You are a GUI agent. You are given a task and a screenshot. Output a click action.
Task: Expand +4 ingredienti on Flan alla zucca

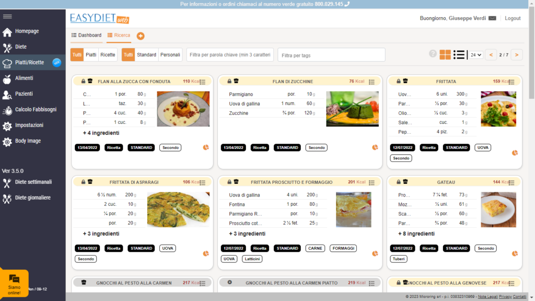tap(101, 133)
